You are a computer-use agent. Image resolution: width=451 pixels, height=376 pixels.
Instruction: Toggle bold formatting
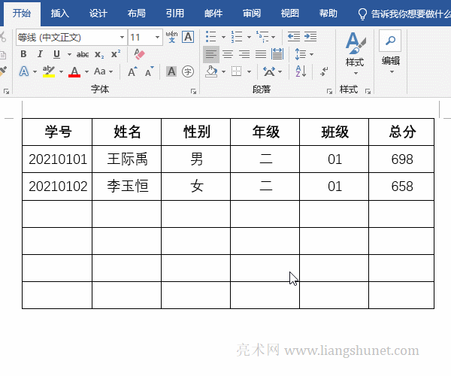23,54
